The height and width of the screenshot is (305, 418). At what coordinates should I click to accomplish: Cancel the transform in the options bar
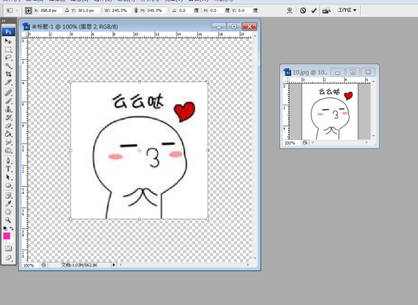click(303, 10)
